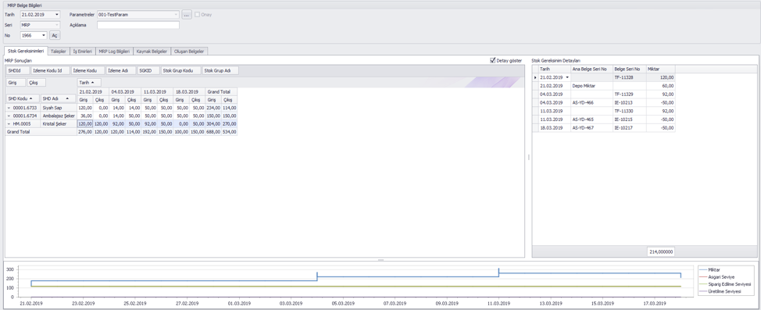Select the Kristal Şeker row label

pyautogui.click(x=59, y=124)
